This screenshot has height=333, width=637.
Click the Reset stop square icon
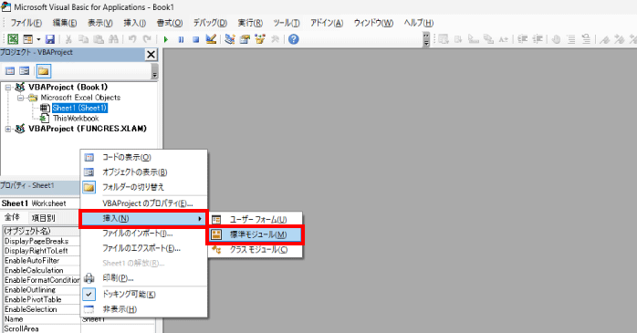[x=196, y=39]
